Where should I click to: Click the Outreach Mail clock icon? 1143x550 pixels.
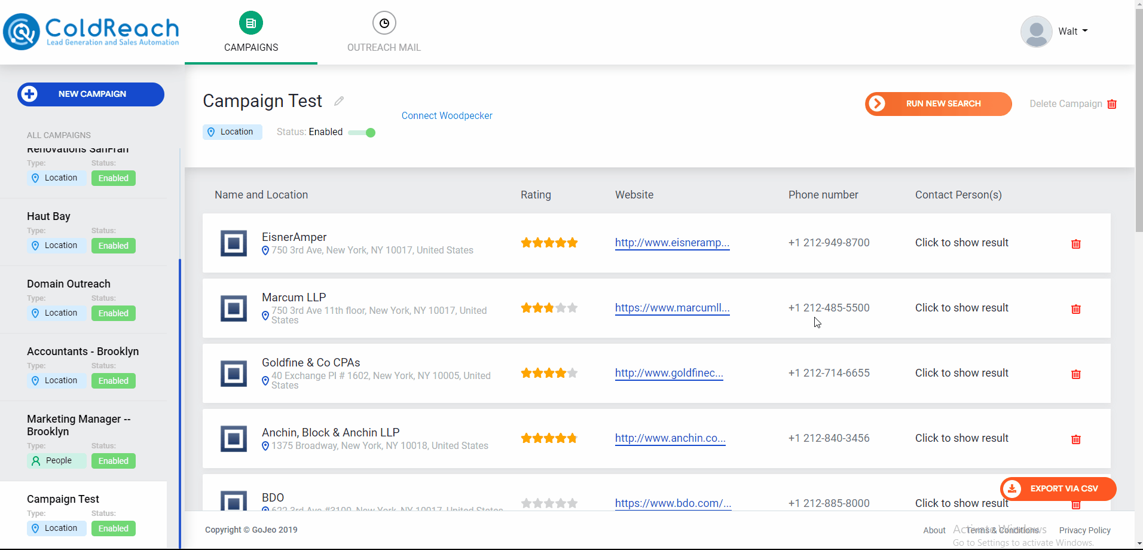tap(384, 23)
